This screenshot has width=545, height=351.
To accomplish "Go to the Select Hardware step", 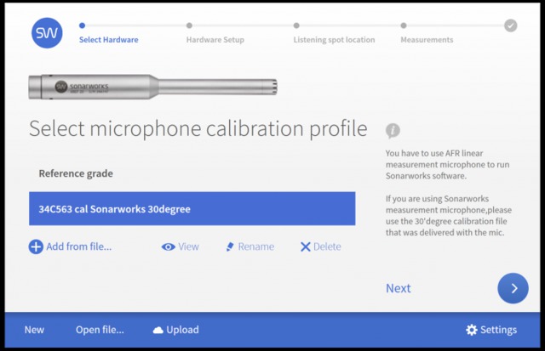I will point(108,40).
